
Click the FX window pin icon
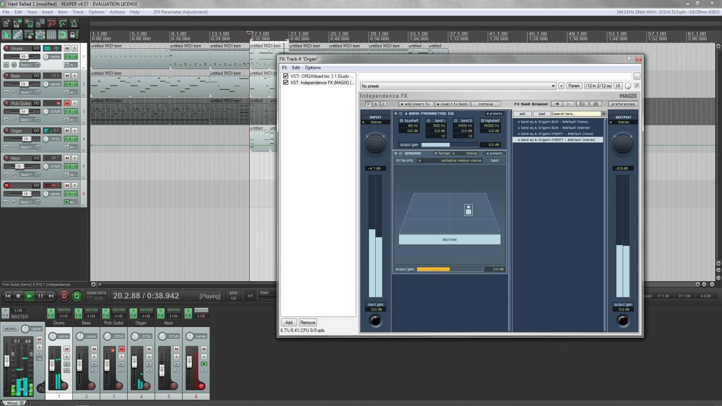coord(629,59)
